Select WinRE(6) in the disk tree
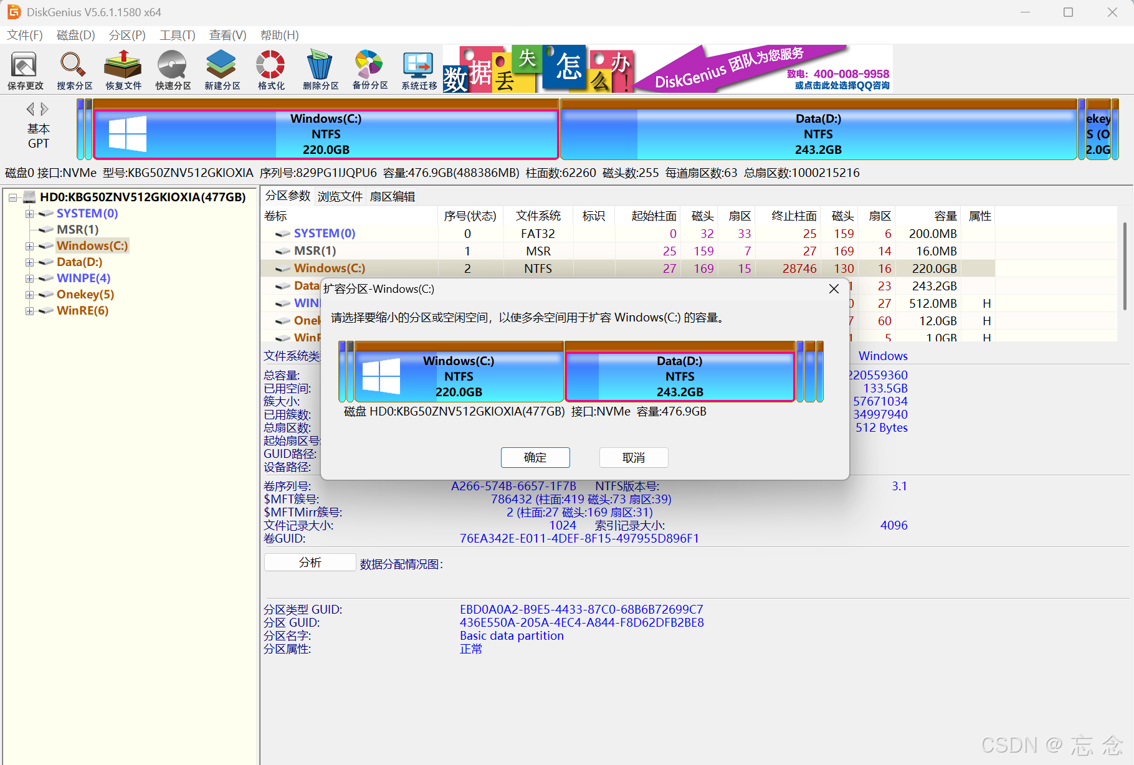Viewport: 1134px width, 765px height. 83,311
